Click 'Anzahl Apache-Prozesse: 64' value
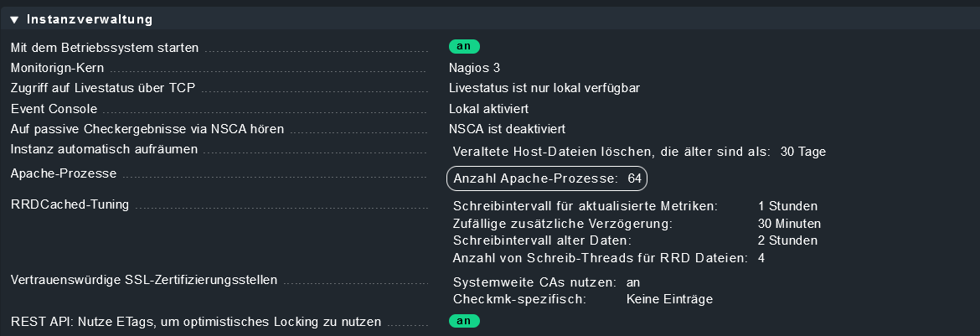Viewport: 980px width, 336px height. (547, 178)
